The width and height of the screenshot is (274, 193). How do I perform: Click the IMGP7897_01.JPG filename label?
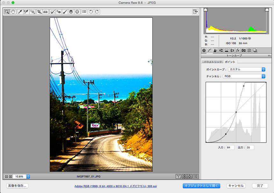click(89, 176)
